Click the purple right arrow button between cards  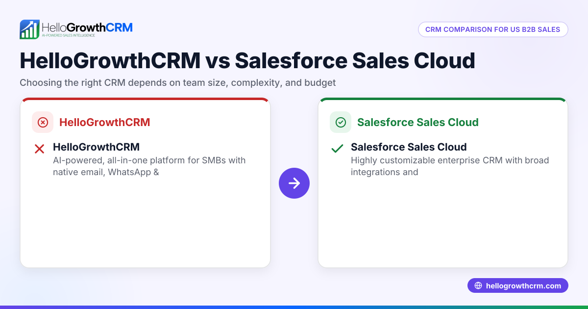coord(294,183)
